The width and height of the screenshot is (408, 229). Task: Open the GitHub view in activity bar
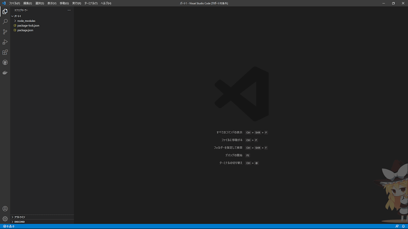pos(5,62)
